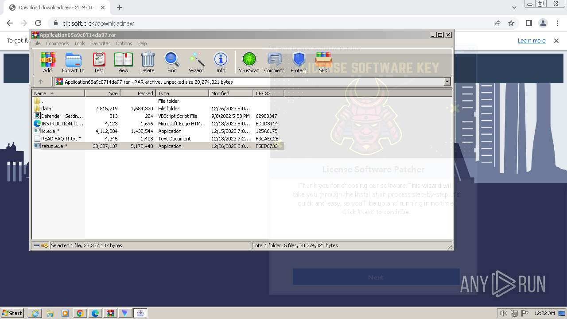Image resolution: width=567 pixels, height=319 pixels.
Task: Open the Commands menu
Action: [57, 43]
